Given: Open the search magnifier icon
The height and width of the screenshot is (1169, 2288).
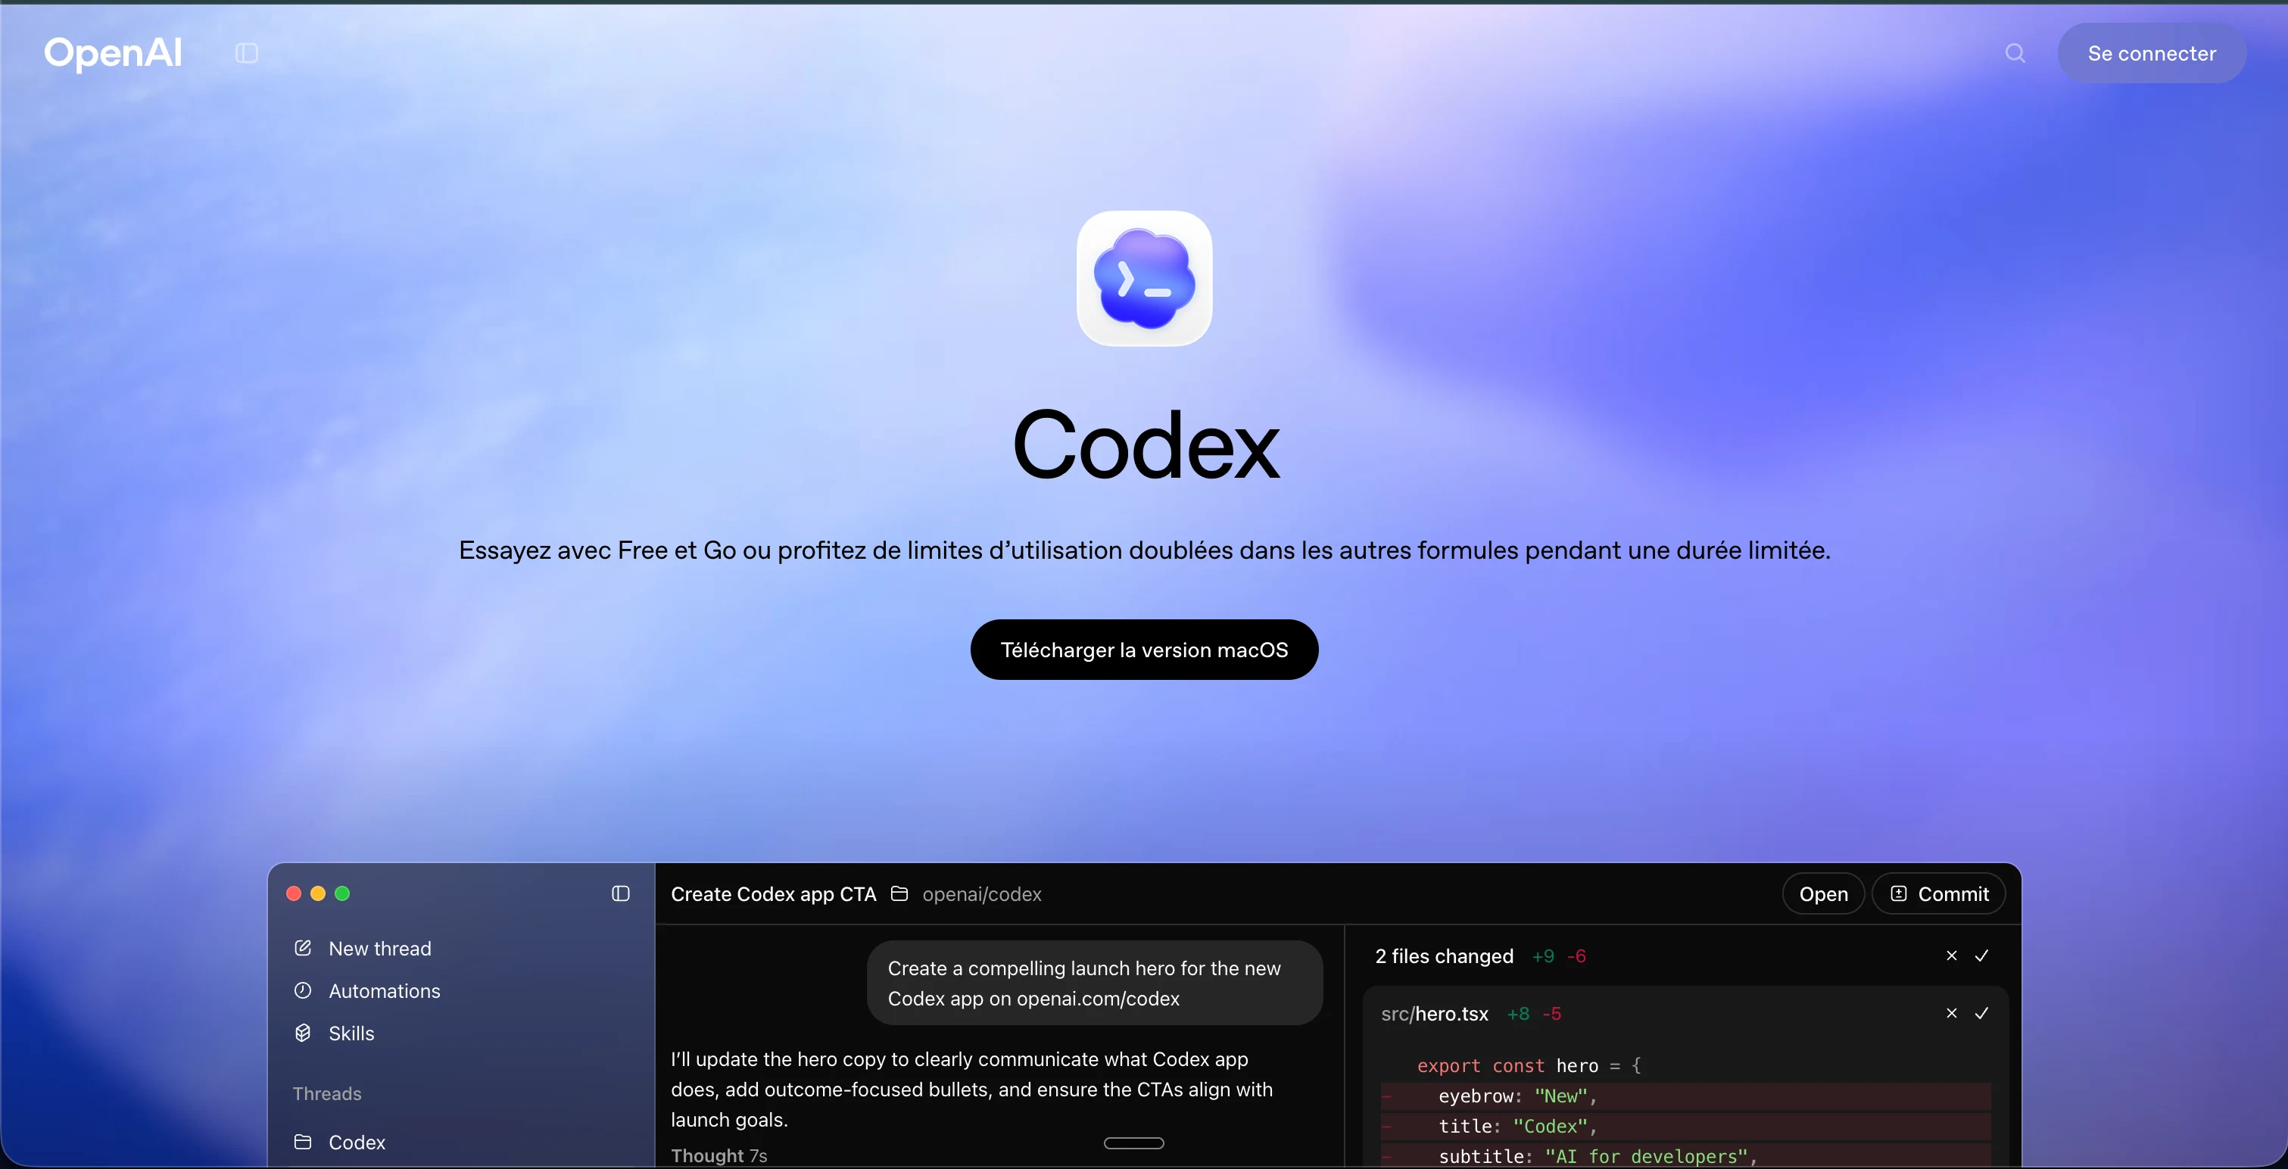Looking at the screenshot, I should pos(2015,53).
